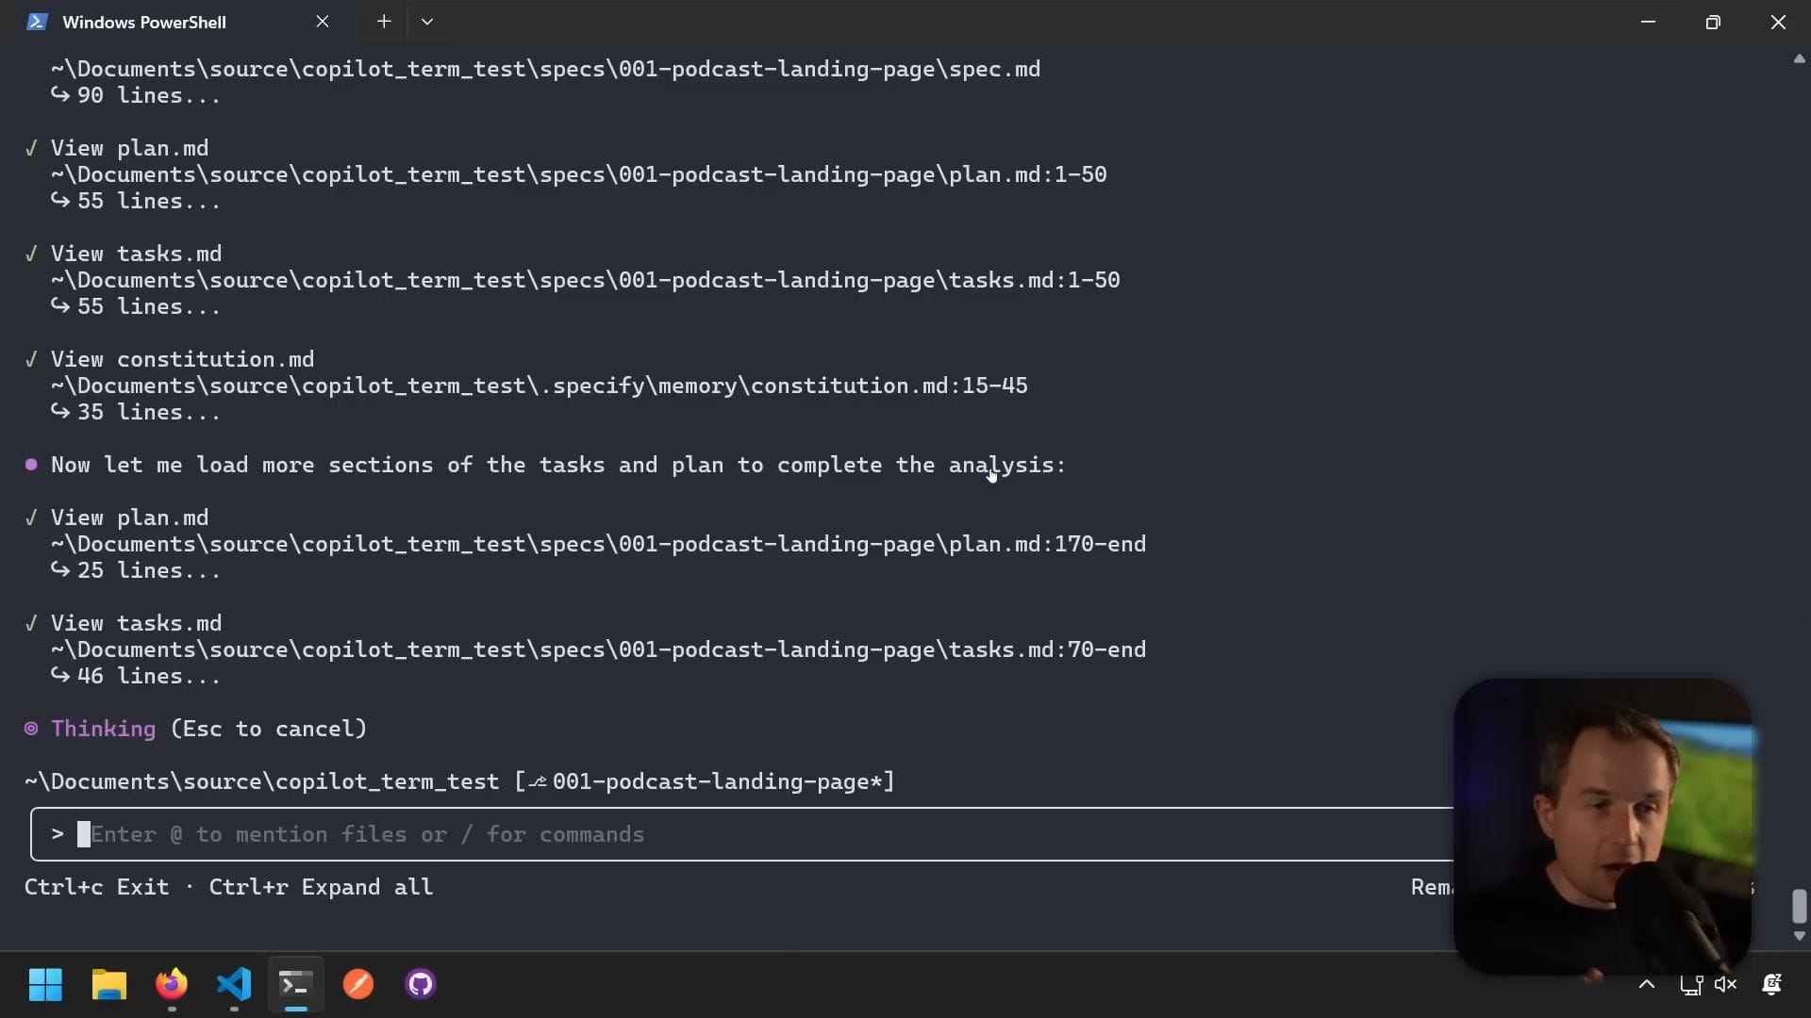Open Postman from the taskbar
Viewport: 1811px width, 1018px height.
click(x=358, y=985)
